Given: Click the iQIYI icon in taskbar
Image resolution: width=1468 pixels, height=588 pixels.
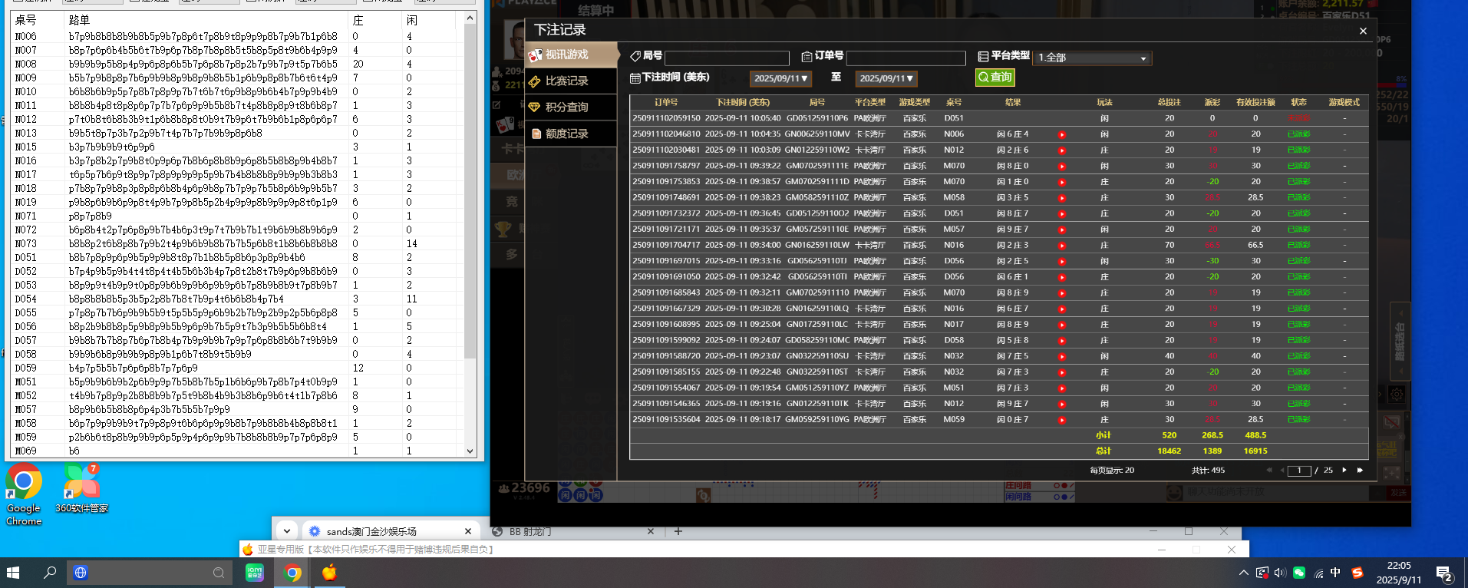Looking at the screenshot, I should tap(255, 573).
